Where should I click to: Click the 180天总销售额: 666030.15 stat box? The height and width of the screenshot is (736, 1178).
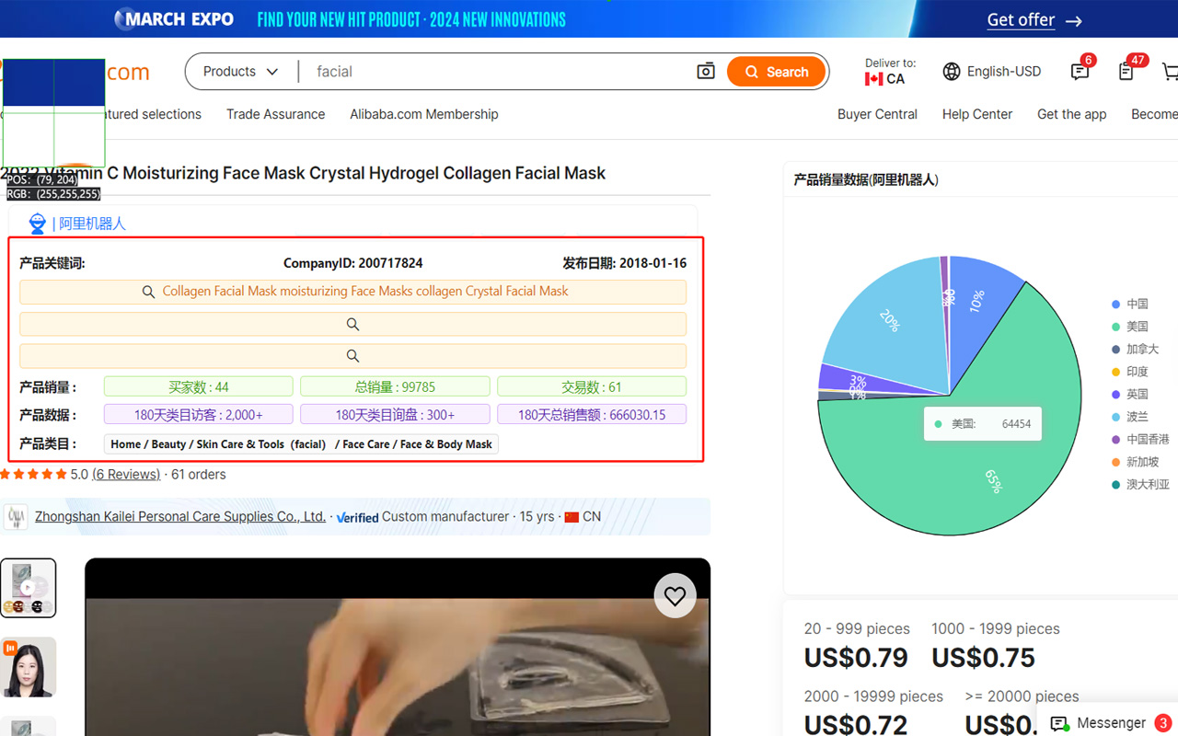592,415
